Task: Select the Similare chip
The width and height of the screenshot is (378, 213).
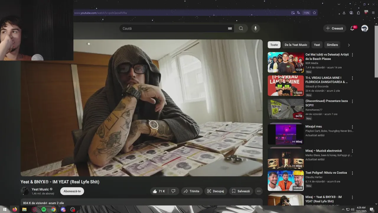Action: [332, 45]
